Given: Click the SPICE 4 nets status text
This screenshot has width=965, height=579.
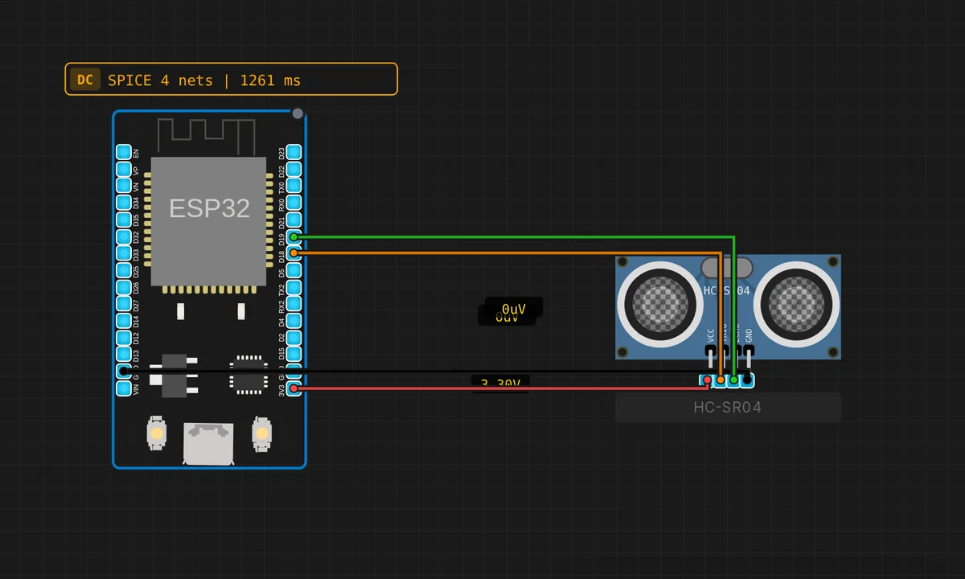Looking at the screenshot, I should [204, 80].
